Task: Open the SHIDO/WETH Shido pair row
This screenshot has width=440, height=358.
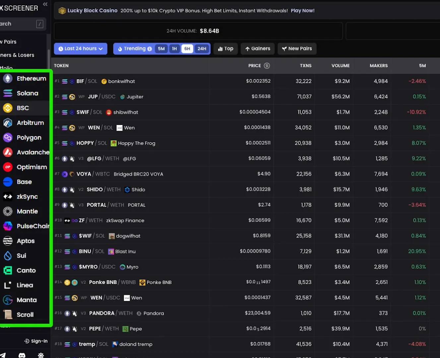Action: 245,189
